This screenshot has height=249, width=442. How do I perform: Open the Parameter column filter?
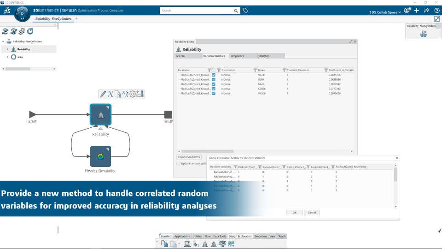coord(209,70)
